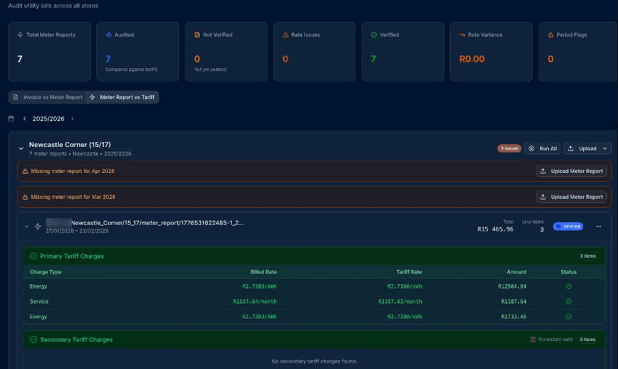
Task: Toggle the Secondary valid checkbox
Action: 533,340
